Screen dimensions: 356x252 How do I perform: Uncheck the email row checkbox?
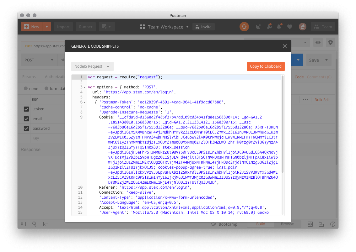coord(26,119)
